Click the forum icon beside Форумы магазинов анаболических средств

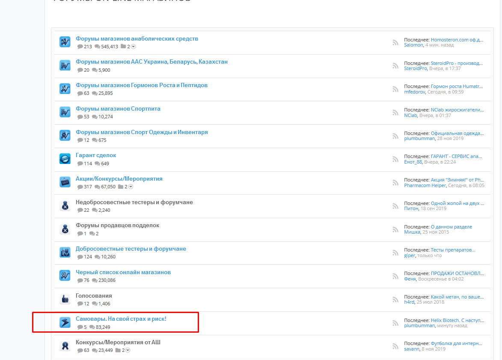tap(65, 42)
